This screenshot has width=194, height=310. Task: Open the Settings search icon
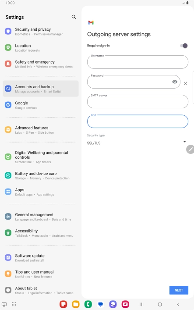click(x=74, y=17)
